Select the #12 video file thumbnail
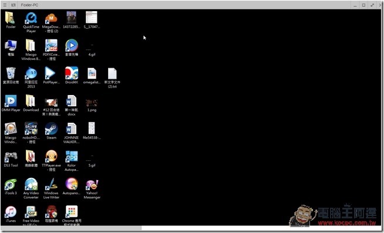 [x=52, y=103]
